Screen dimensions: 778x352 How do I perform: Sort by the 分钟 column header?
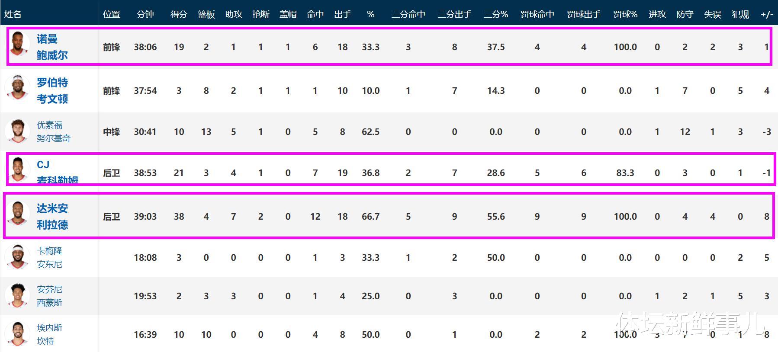coord(145,14)
